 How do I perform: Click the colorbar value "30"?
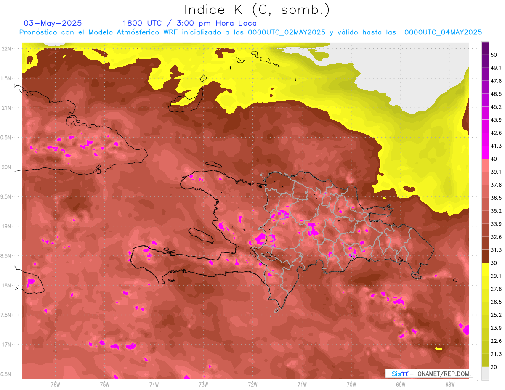click(x=494, y=263)
